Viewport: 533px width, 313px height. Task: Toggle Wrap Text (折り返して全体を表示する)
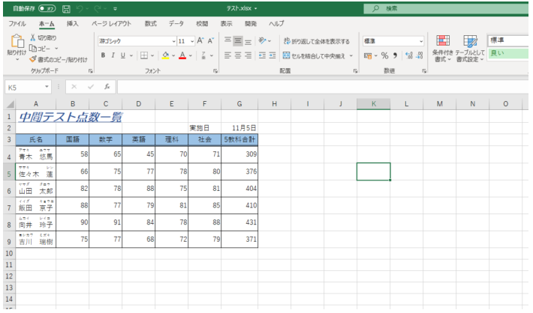[x=315, y=40]
